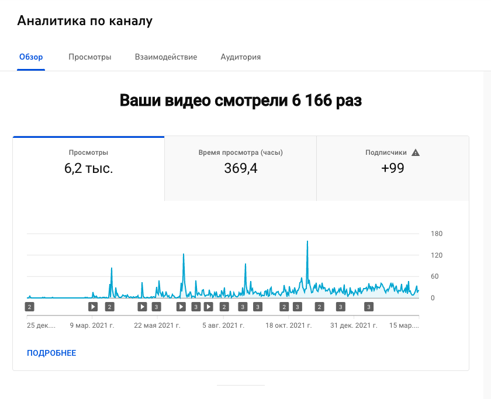
Task: Click the last '3' marker on the timeline
Action: click(369, 307)
